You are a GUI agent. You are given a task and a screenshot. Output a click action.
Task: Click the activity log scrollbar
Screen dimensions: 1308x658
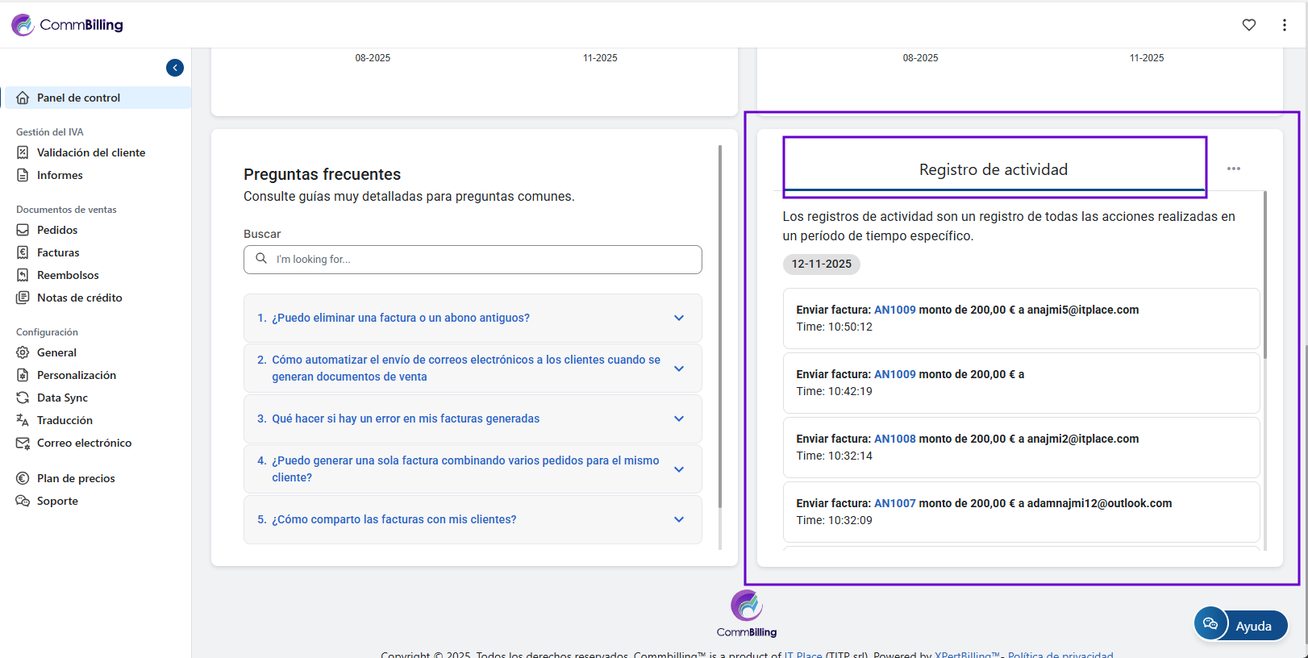pyautogui.click(x=1264, y=274)
